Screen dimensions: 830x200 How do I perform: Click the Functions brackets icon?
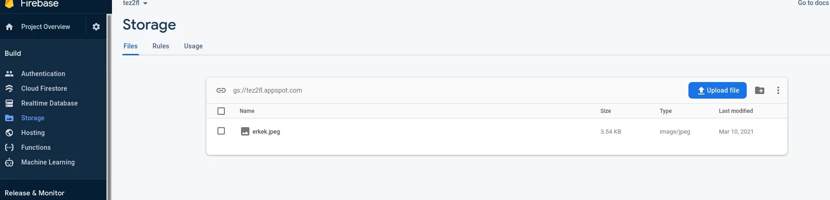coord(9,147)
